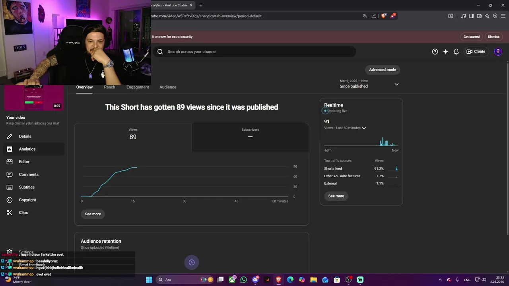Image resolution: width=509 pixels, height=286 pixels.
Task: Expand Views Last 60 minutes dropdown
Action: point(345,128)
